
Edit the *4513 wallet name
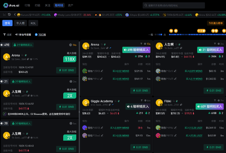(x=102, y=128)
